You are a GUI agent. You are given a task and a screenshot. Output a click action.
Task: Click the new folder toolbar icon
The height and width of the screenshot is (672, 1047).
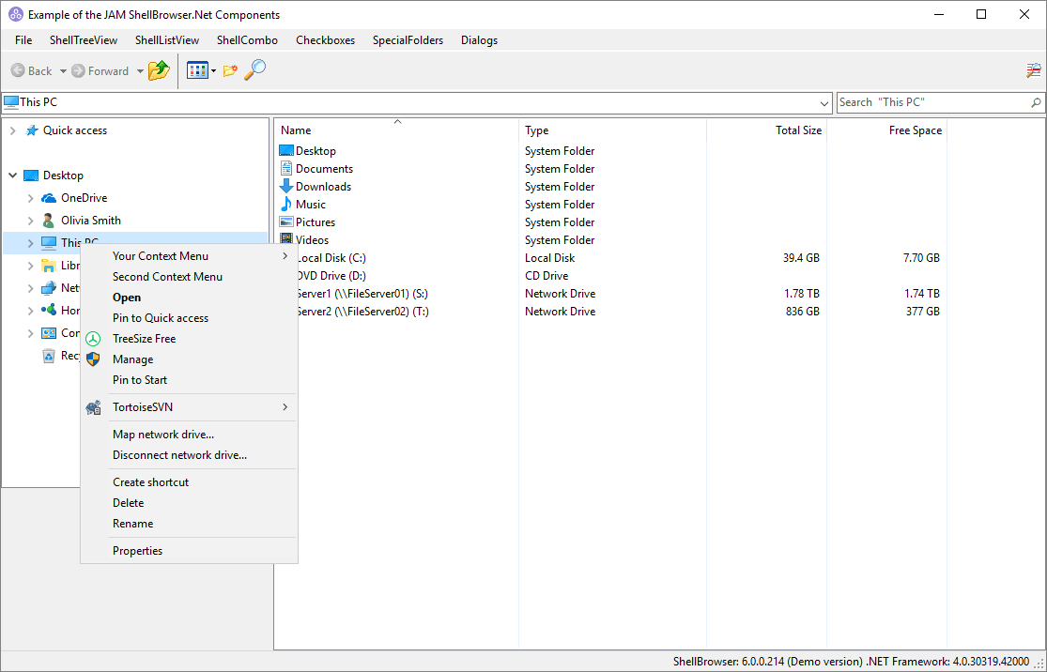tap(230, 70)
